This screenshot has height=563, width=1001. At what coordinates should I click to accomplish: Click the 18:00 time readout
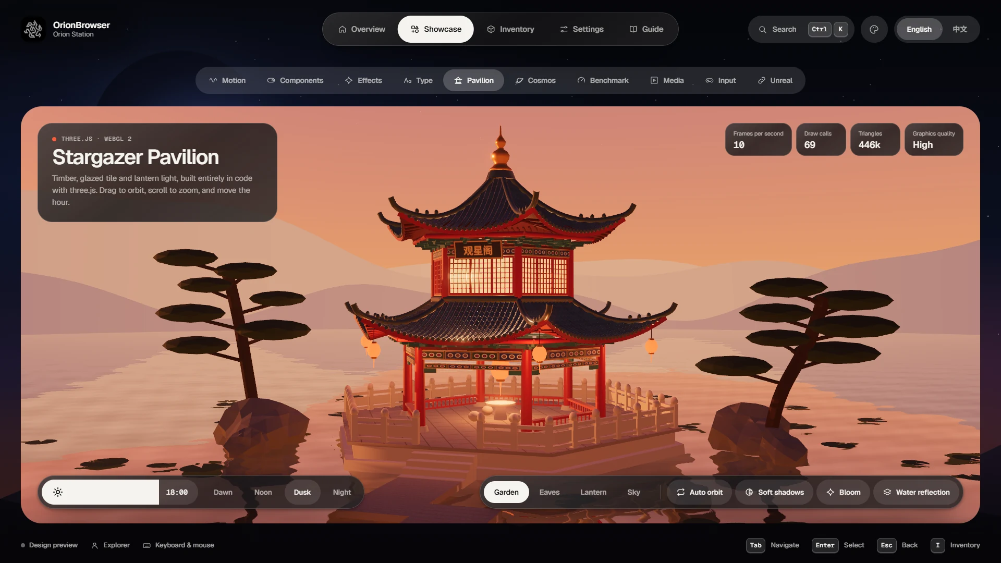[x=177, y=492]
